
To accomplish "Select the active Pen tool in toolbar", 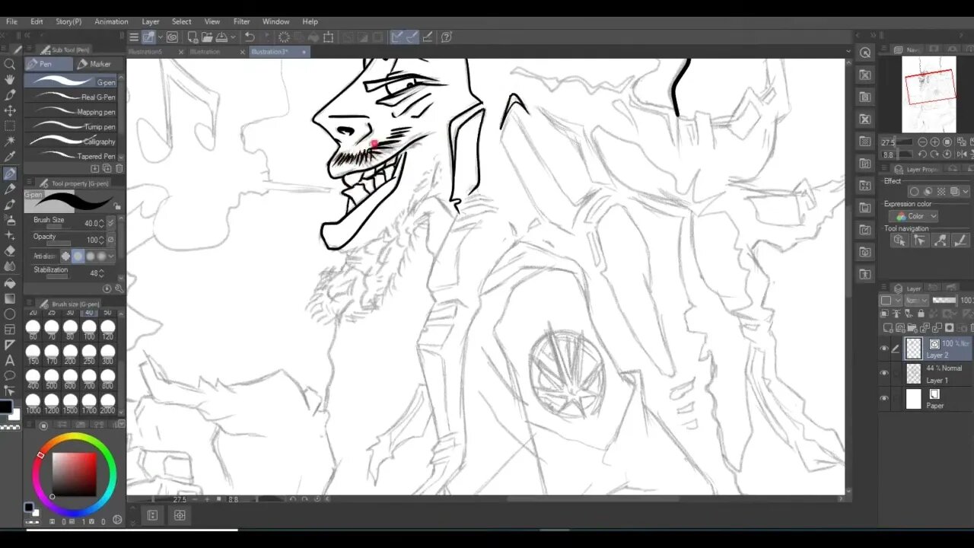I will [x=10, y=174].
